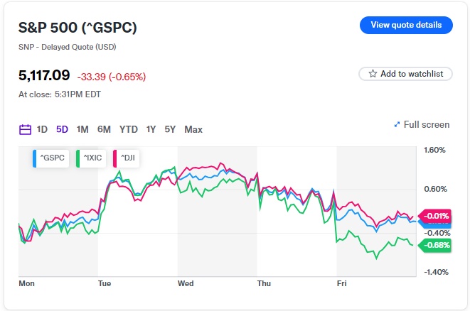
Task: Toggle the ^DJI legend chip
Action: [x=127, y=158]
